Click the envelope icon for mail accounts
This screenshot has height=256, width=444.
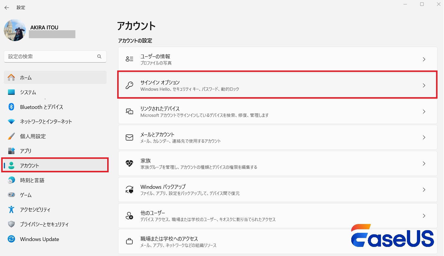pos(129,137)
